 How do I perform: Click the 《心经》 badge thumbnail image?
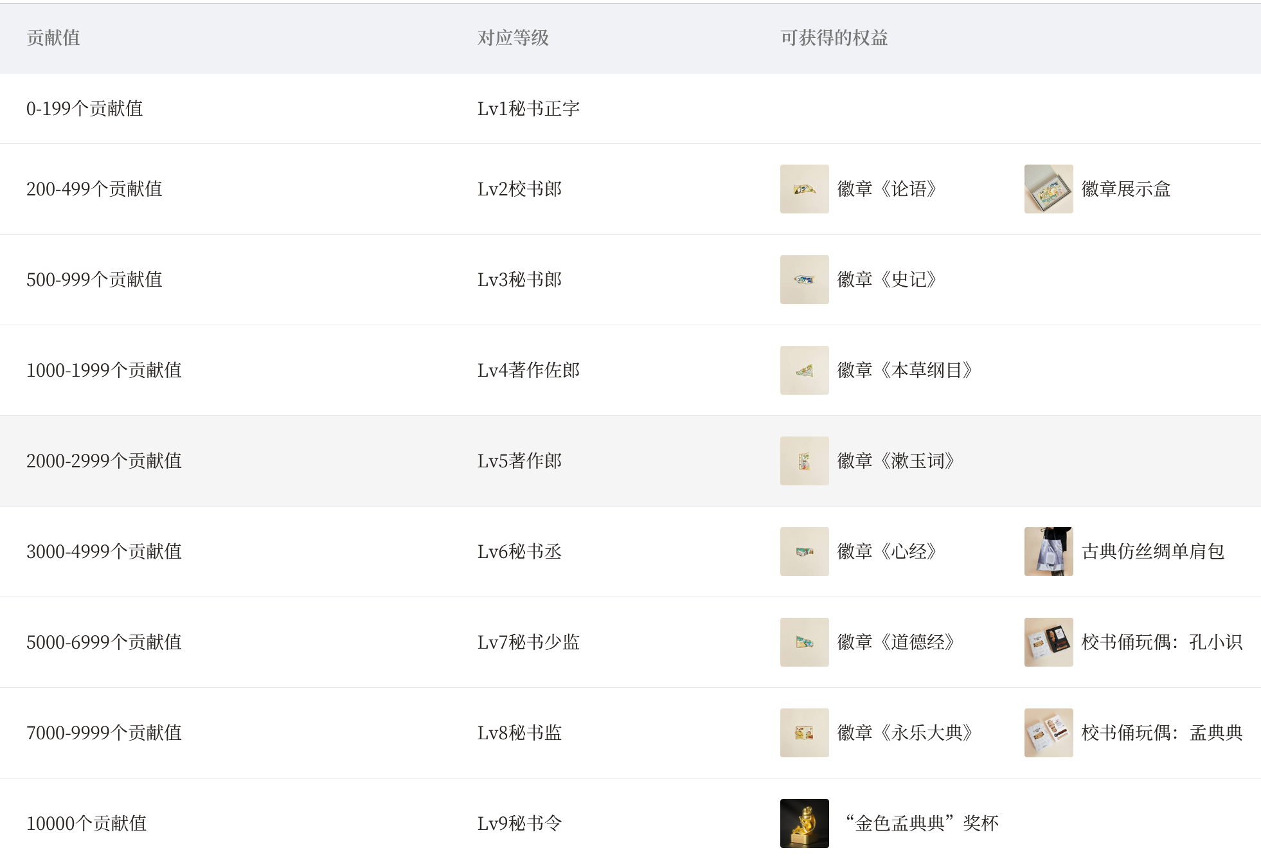pyautogui.click(x=804, y=552)
